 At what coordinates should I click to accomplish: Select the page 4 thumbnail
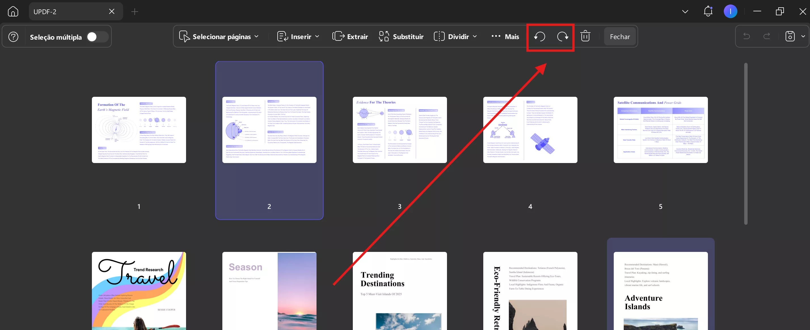pos(530,130)
